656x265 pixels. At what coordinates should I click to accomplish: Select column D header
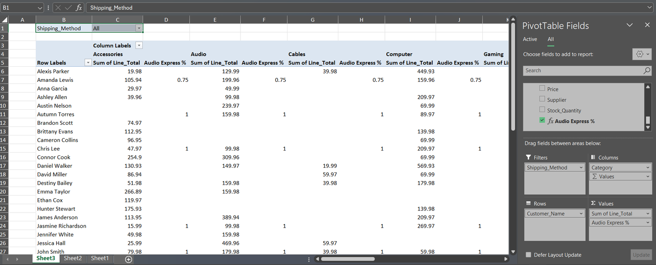tap(166, 19)
